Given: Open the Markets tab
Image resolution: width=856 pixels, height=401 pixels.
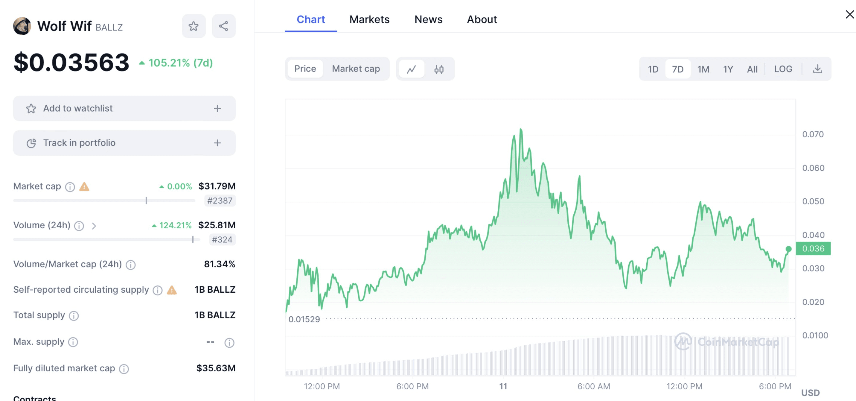Looking at the screenshot, I should click(369, 19).
